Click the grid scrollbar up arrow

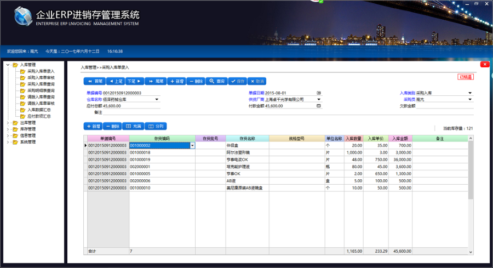[471, 139]
